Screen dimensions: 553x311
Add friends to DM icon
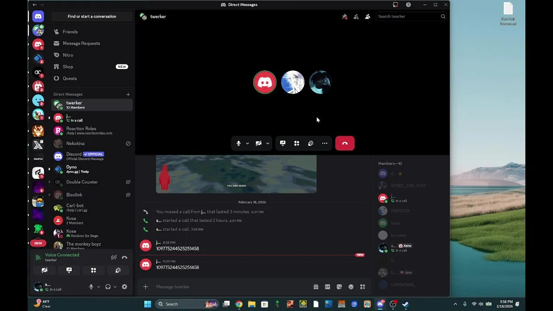tap(356, 16)
